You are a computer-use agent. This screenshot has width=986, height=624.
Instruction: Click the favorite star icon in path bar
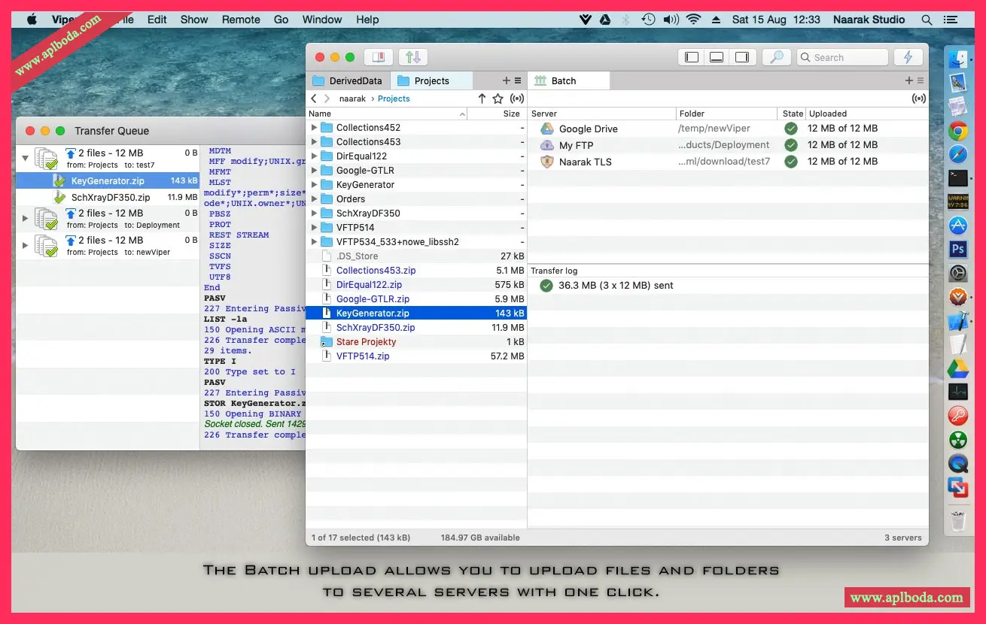tap(498, 98)
